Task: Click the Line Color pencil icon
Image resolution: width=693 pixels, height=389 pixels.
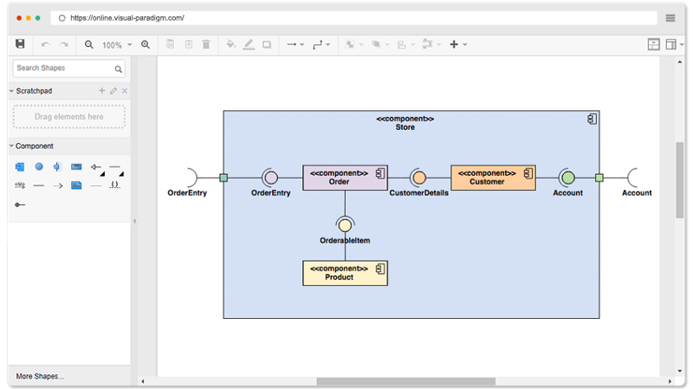Action: click(249, 44)
